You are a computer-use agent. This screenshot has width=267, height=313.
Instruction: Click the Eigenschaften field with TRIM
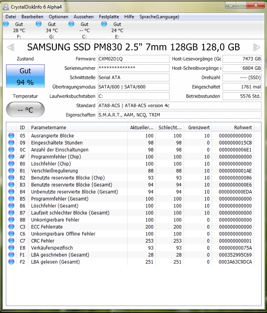click(x=179, y=115)
